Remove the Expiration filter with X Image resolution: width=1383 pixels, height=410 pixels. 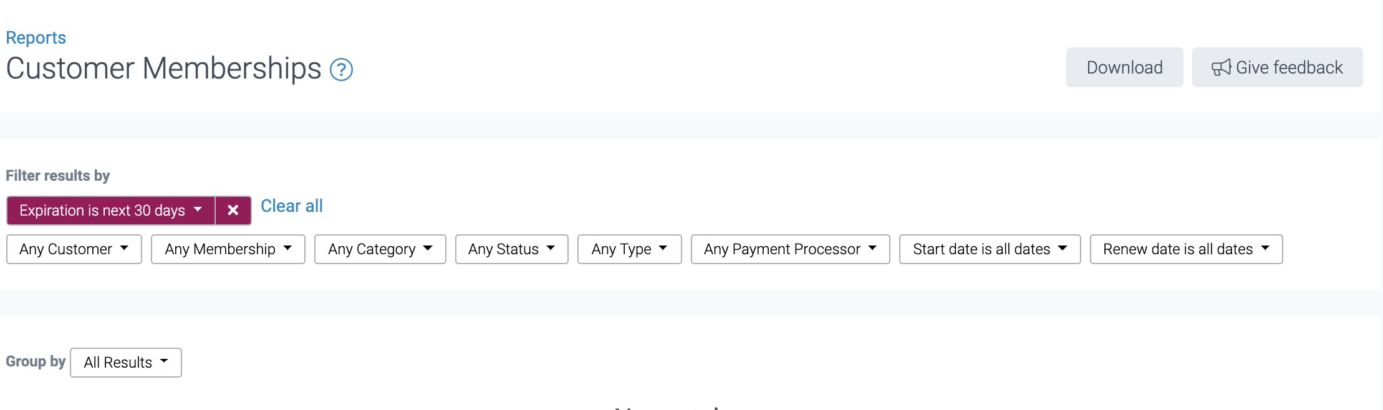(233, 211)
